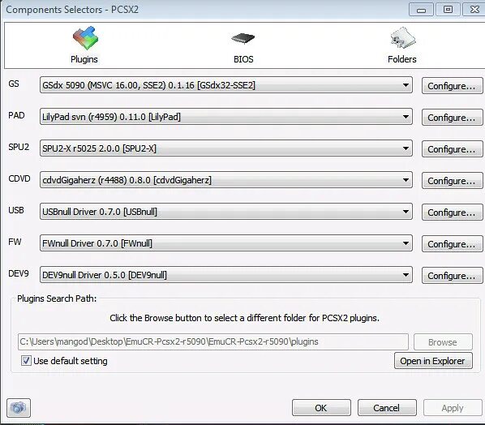Configure the PAD LilyPad plugin
485x425 pixels.
coord(452,118)
